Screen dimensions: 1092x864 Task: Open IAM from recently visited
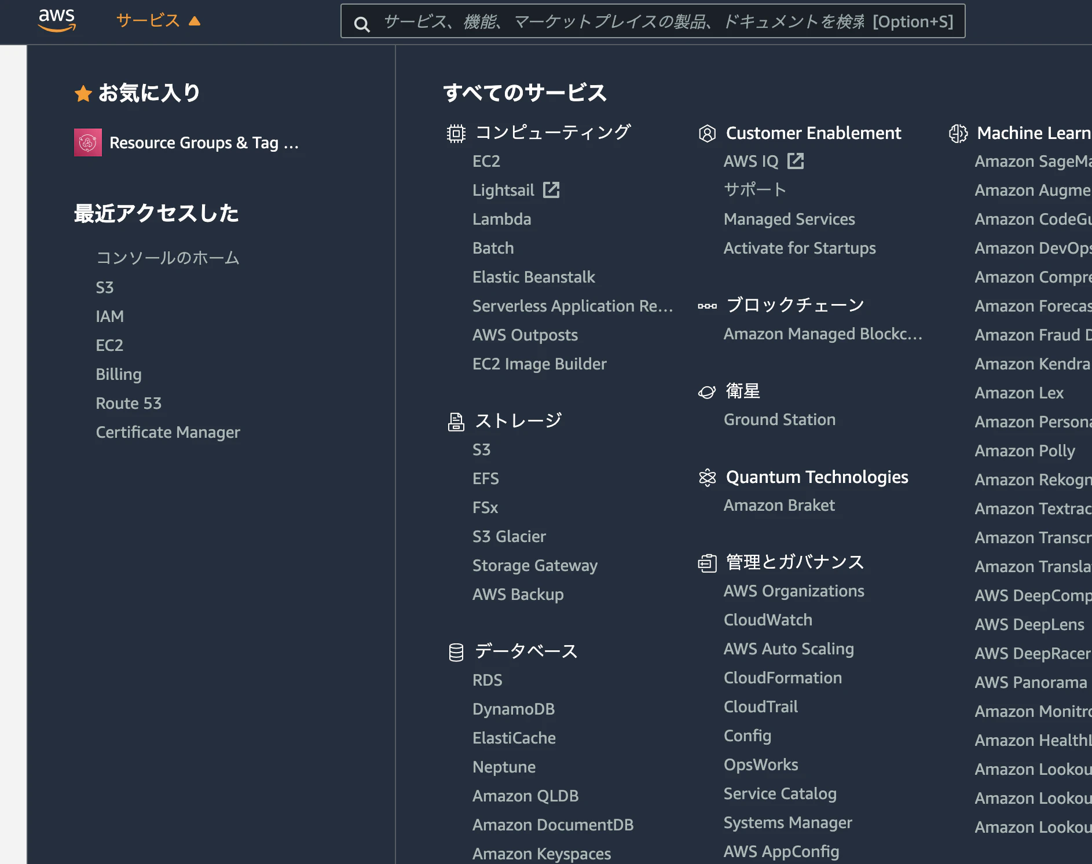(110, 316)
